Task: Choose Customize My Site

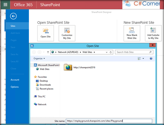Action: 67,33
